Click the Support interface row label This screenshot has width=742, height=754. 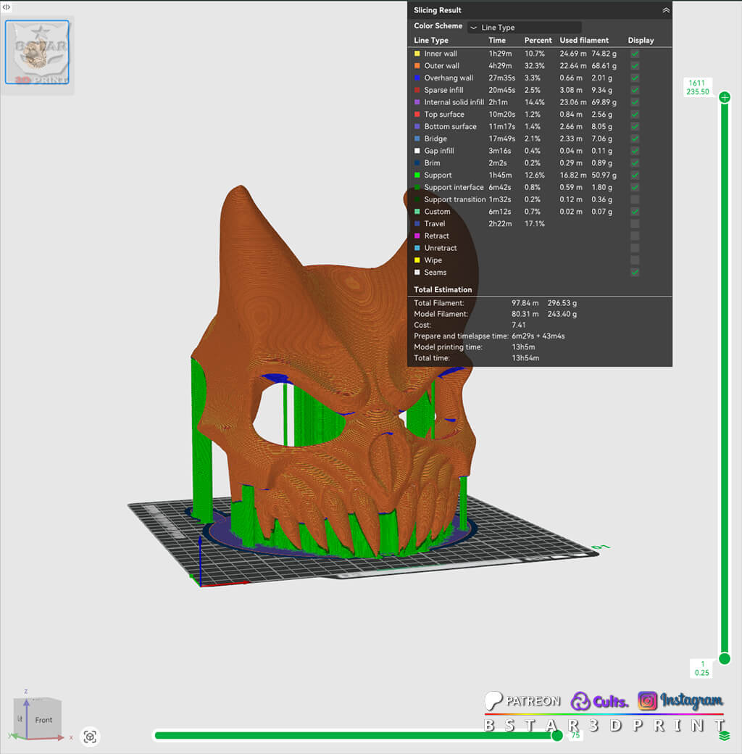pos(454,188)
